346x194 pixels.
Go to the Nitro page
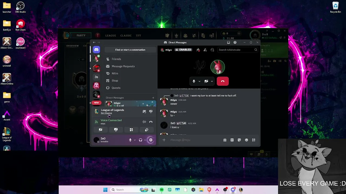click(x=130, y=73)
